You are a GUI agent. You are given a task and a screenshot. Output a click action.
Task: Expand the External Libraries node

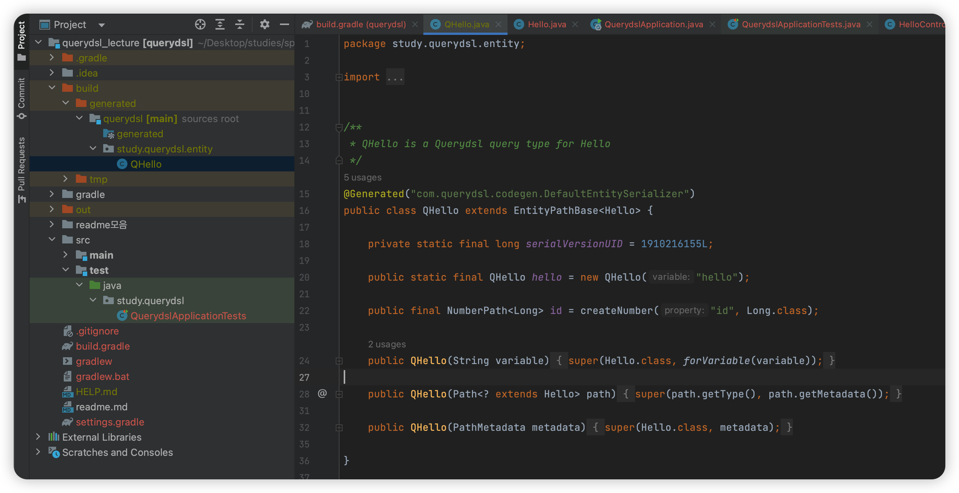point(38,437)
